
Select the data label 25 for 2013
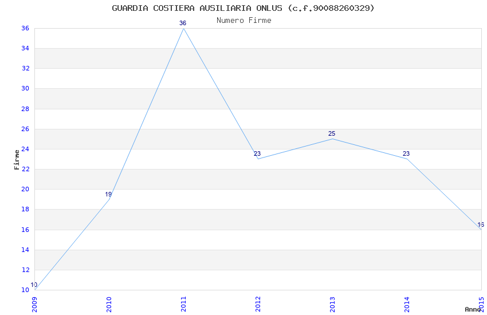click(332, 134)
